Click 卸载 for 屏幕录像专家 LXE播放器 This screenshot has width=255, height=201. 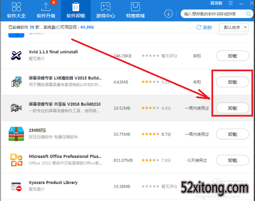pos(232,82)
